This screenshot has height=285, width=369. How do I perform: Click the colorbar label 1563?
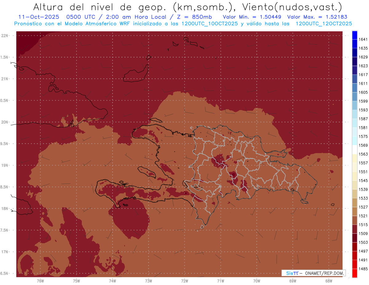point(363,154)
